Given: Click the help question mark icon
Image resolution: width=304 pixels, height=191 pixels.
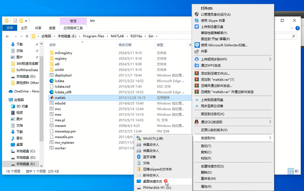Looking at the screenshot, I should coord(298,28).
